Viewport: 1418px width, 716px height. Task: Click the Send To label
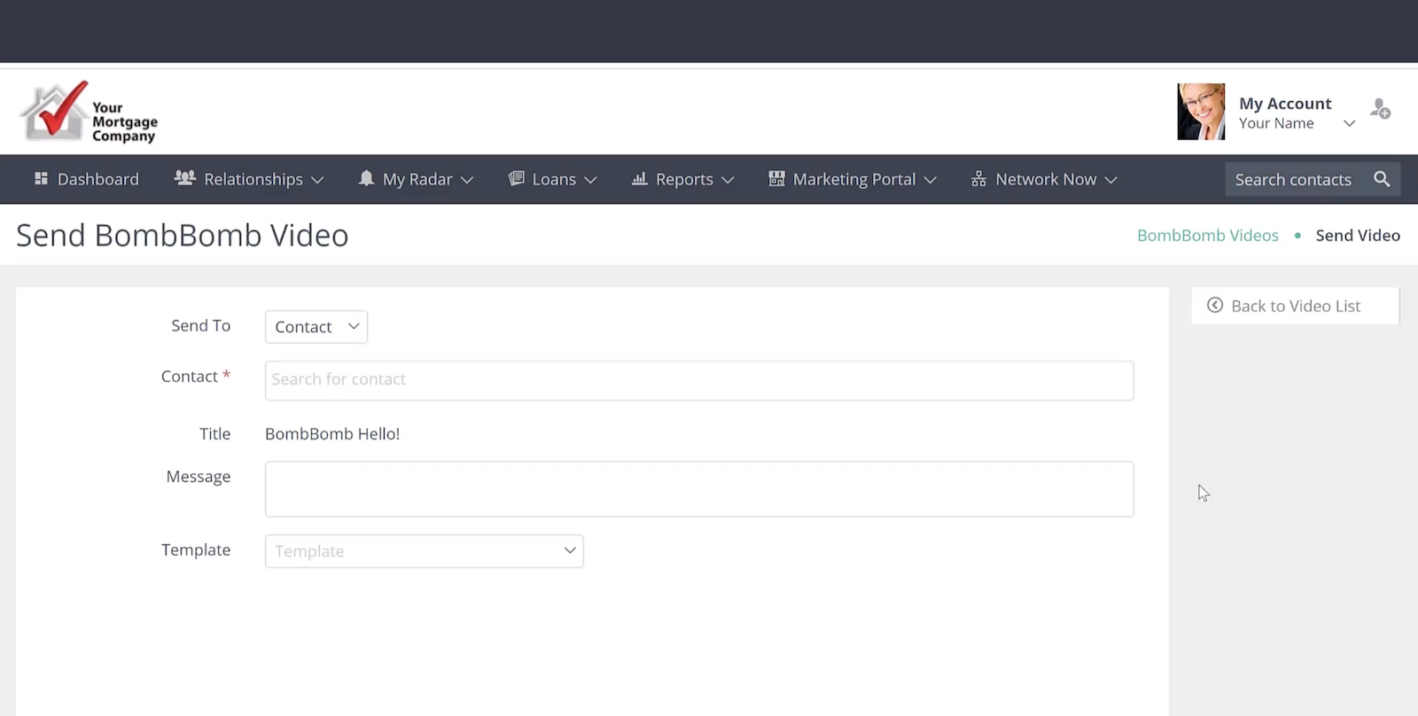coord(201,325)
